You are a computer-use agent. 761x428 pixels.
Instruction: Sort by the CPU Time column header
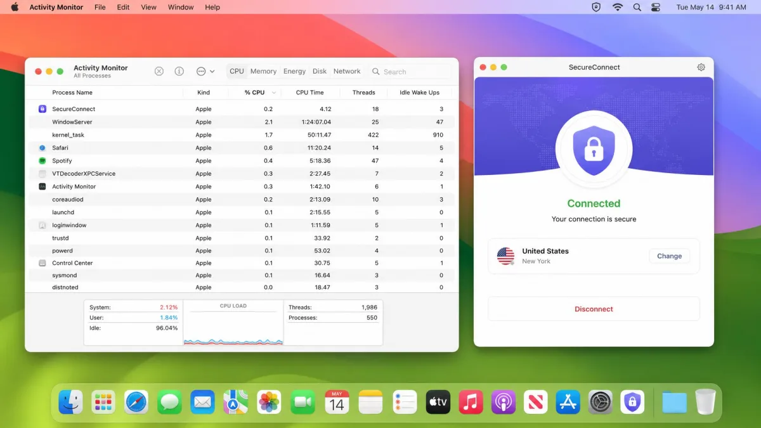point(310,93)
